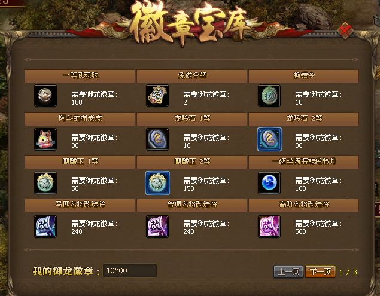The image size is (380, 296).
Task: Go to next page with 下一页
Action: [x=320, y=271]
